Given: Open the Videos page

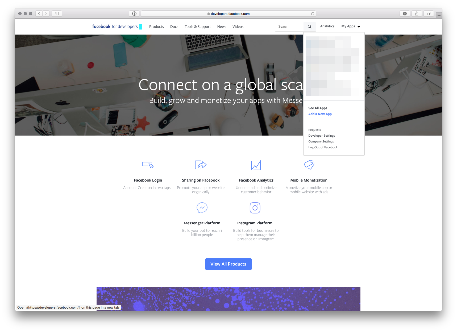Looking at the screenshot, I should point(238,27).
